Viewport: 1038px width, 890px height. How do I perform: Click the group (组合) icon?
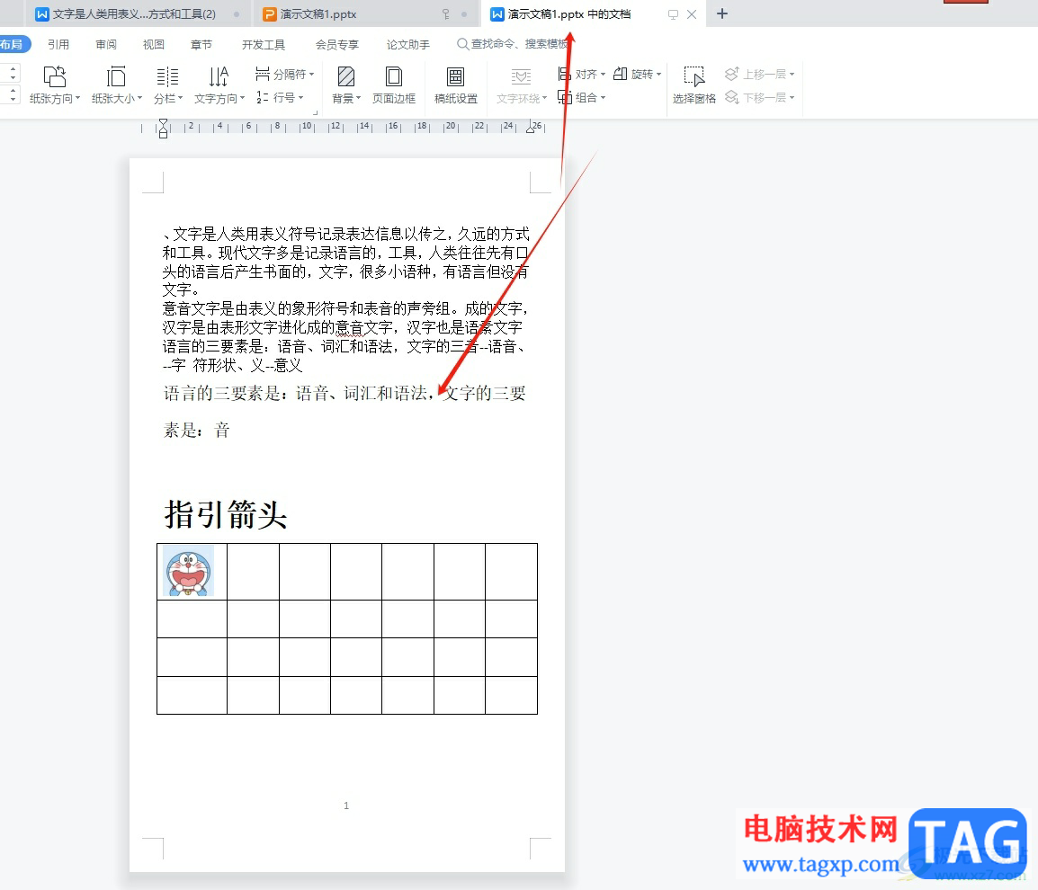point(565,97)
